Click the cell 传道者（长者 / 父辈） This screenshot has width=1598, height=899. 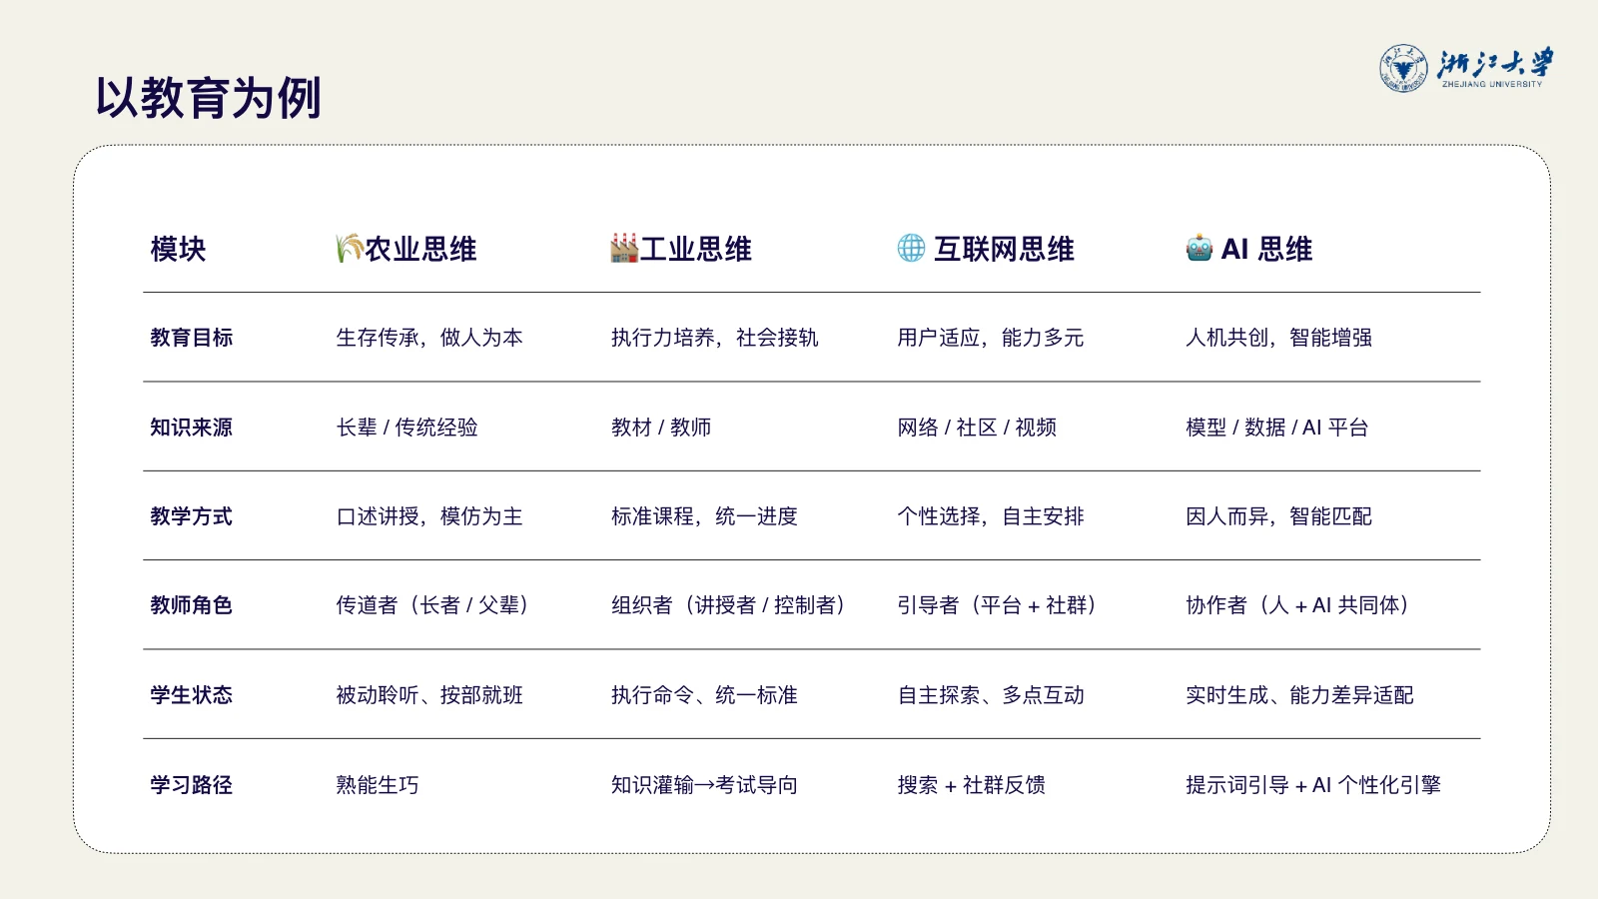point(434,605)
